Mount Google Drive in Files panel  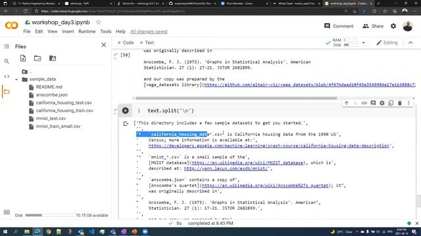[53, 58]
